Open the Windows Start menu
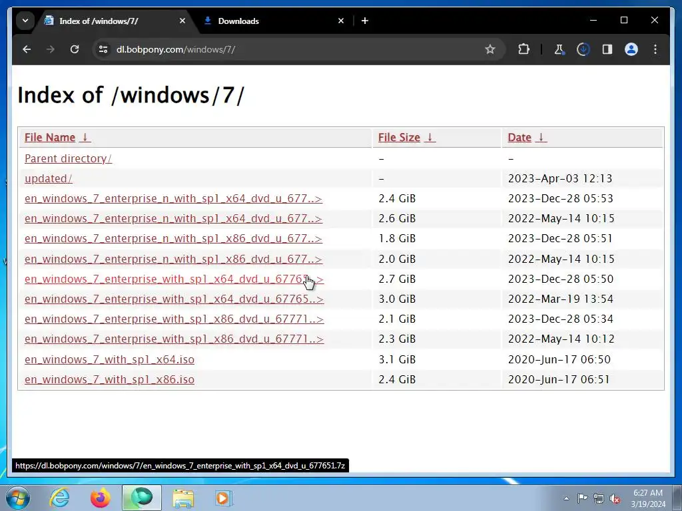Screen dimensions: 682x511 point(18,498)
